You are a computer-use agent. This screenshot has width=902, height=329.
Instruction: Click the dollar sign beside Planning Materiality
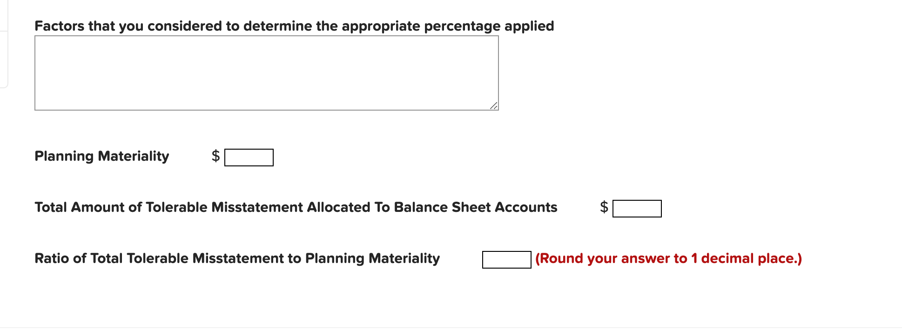click(215, 157)
